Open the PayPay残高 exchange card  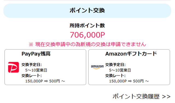click(45, 67)
